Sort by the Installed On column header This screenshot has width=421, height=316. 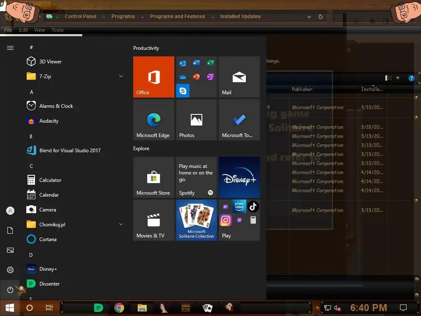tap(372, 89)
